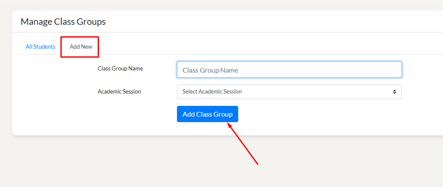Place cursor in the highlighted name input
Viewport: 443px width, 187px height.
tap(289, 70)
